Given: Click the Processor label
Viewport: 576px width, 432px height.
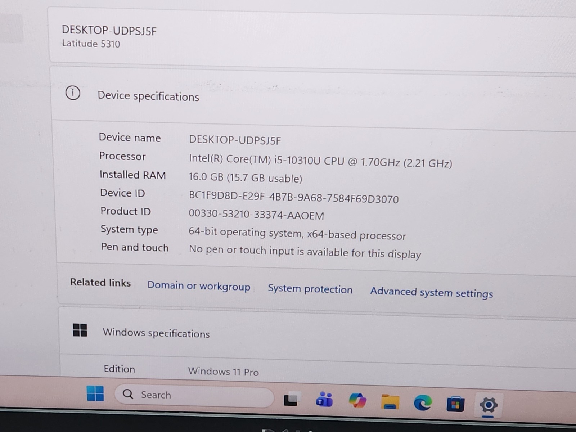Looking at the screenshot, I should [x=122, y=156].
